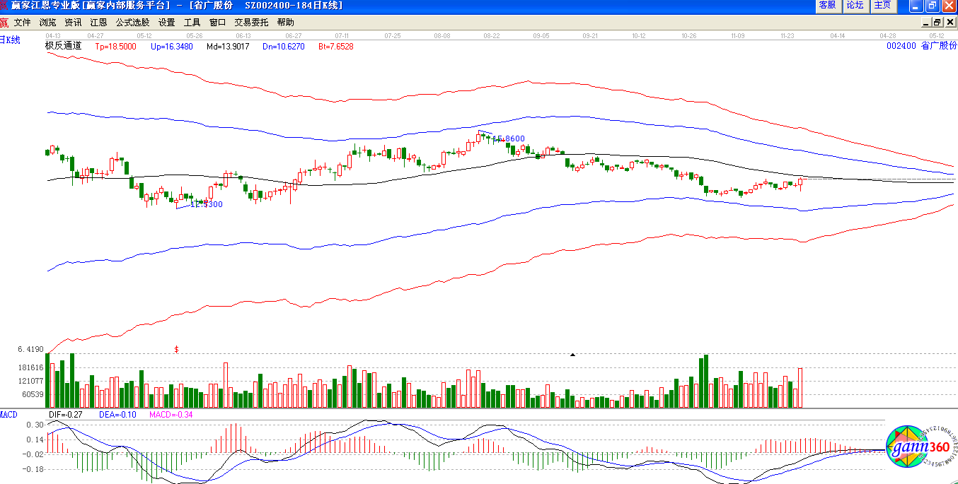Open the 资讯 menu

tap(73, 23)
